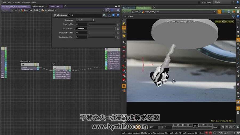Click the pin pane circular icon
Screen dimensions: 240x135
[108, 10]
